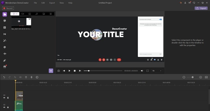The height and width of the screenshot is (111, 210).
Task: Filter library by the last grid tab
Action: pos(51,14)
